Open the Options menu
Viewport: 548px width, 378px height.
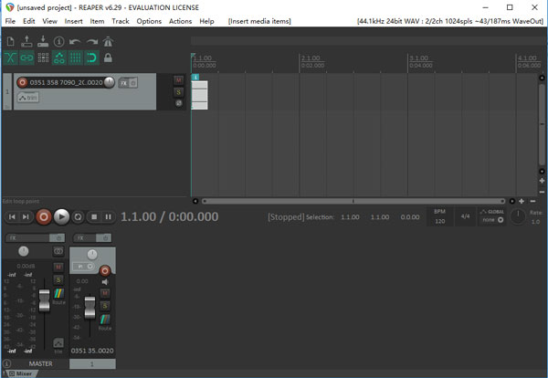point(148,20)
